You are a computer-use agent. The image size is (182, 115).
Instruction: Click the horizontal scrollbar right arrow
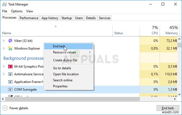click(175, 99)
